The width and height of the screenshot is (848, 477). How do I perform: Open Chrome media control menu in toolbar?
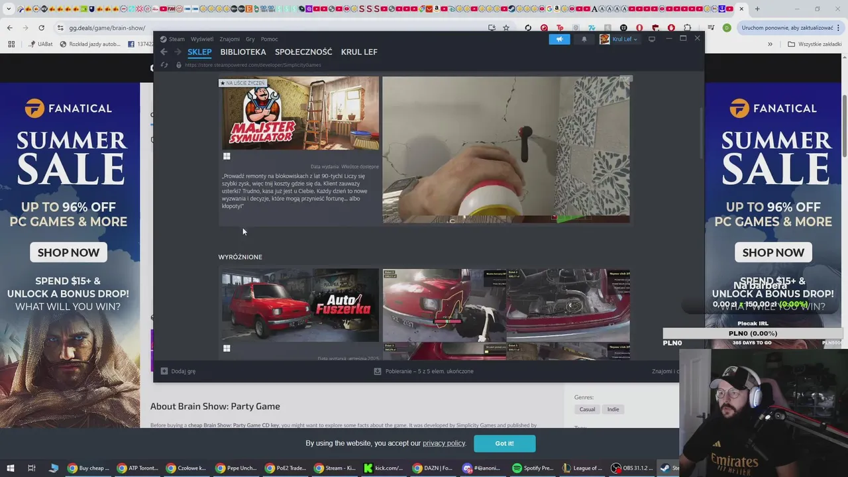click(711, 28)
